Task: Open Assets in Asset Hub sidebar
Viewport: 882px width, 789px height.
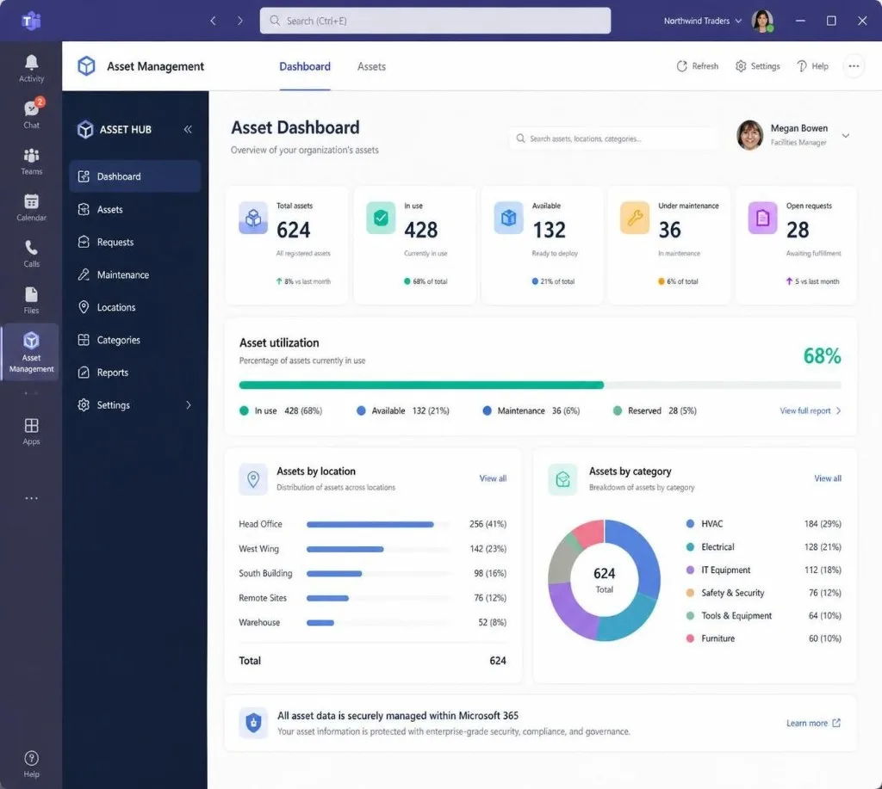Action: coord(135,209)
